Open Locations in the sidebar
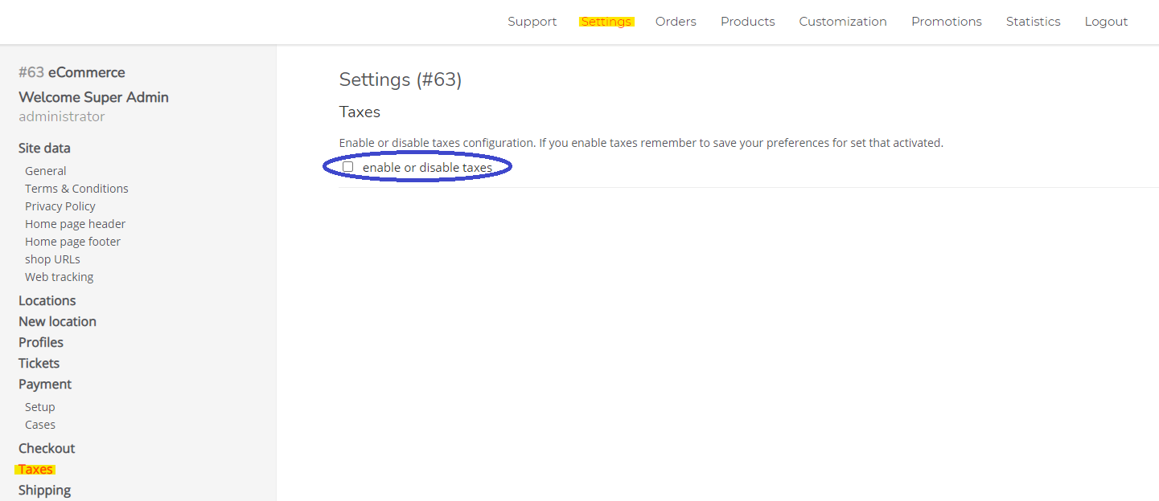This screenshot has height=501, width=1159. tap(47, 300)
